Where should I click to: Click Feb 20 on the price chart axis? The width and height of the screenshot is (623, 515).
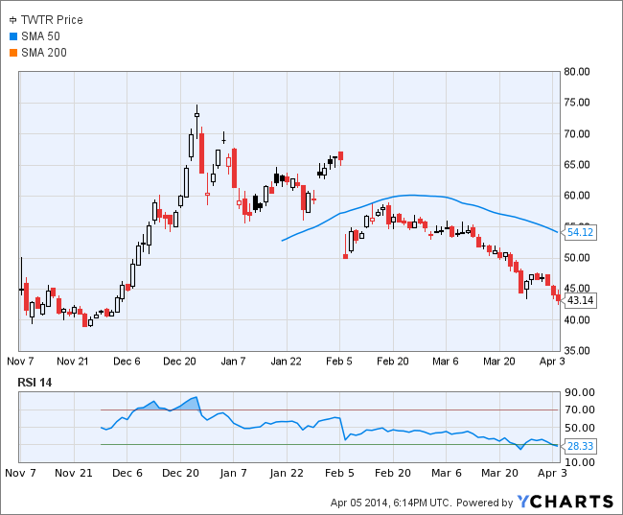pyautogui.click(x=393, y=362)
